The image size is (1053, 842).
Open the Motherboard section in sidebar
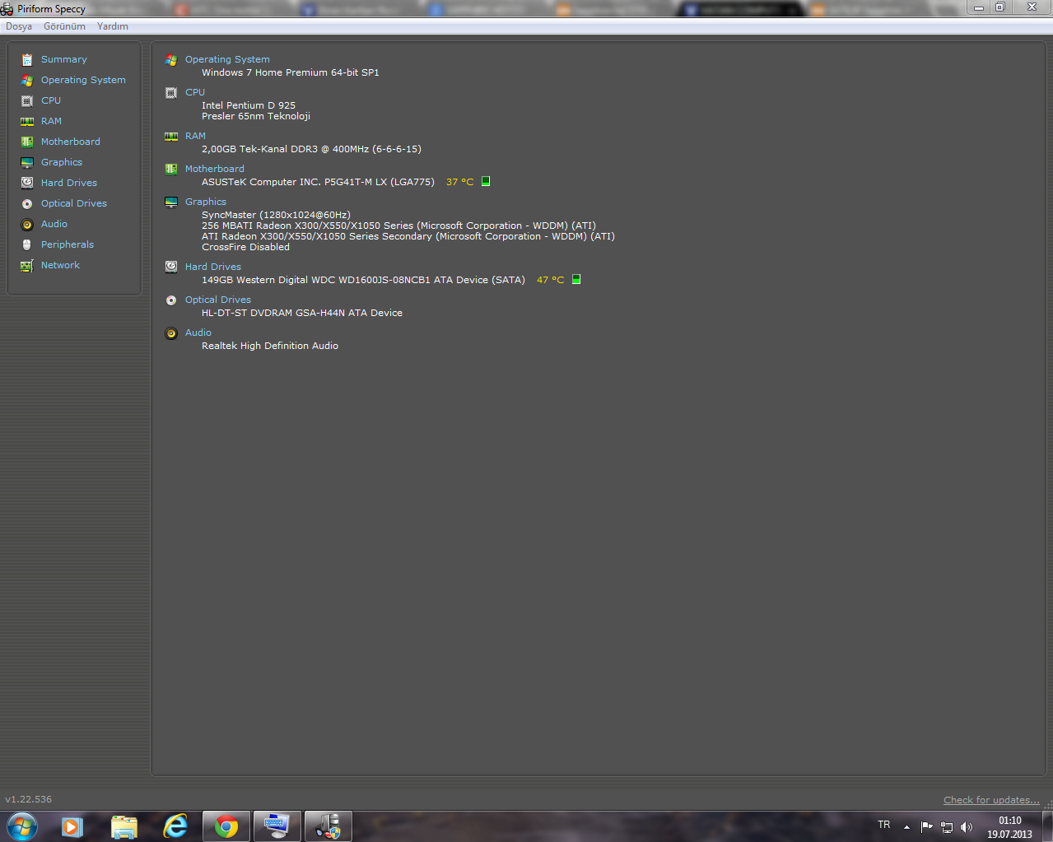[71, 142]
